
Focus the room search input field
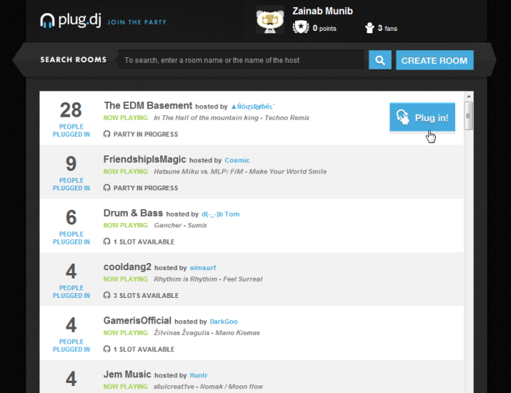tap(241, 60)
